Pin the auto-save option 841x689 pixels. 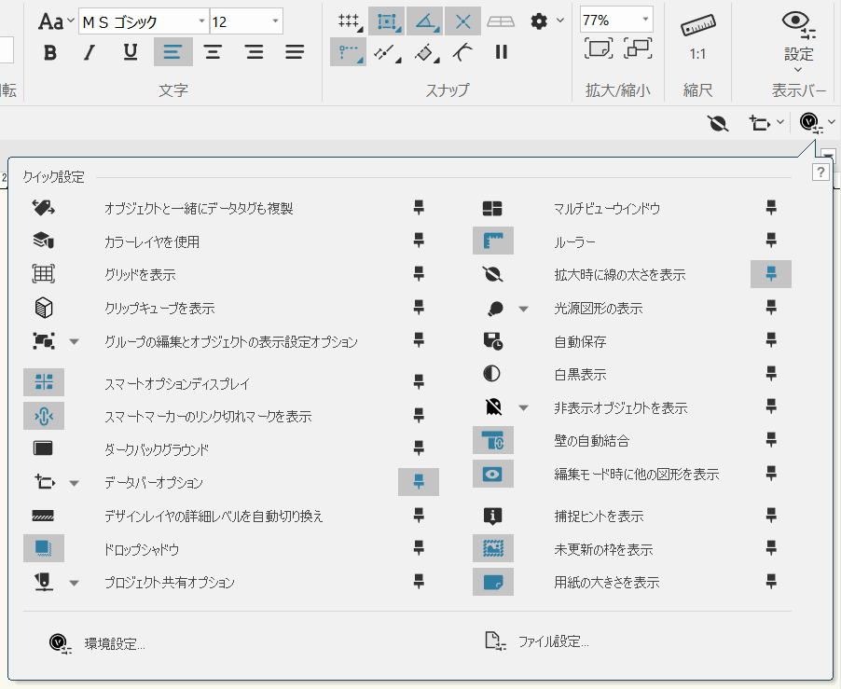click(x=771, y=340)
